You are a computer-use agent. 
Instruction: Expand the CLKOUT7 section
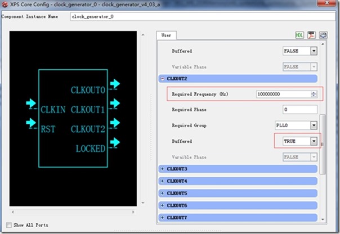(x=163, y=217)
